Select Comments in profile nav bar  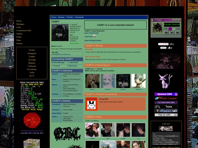tap(79, 17)
